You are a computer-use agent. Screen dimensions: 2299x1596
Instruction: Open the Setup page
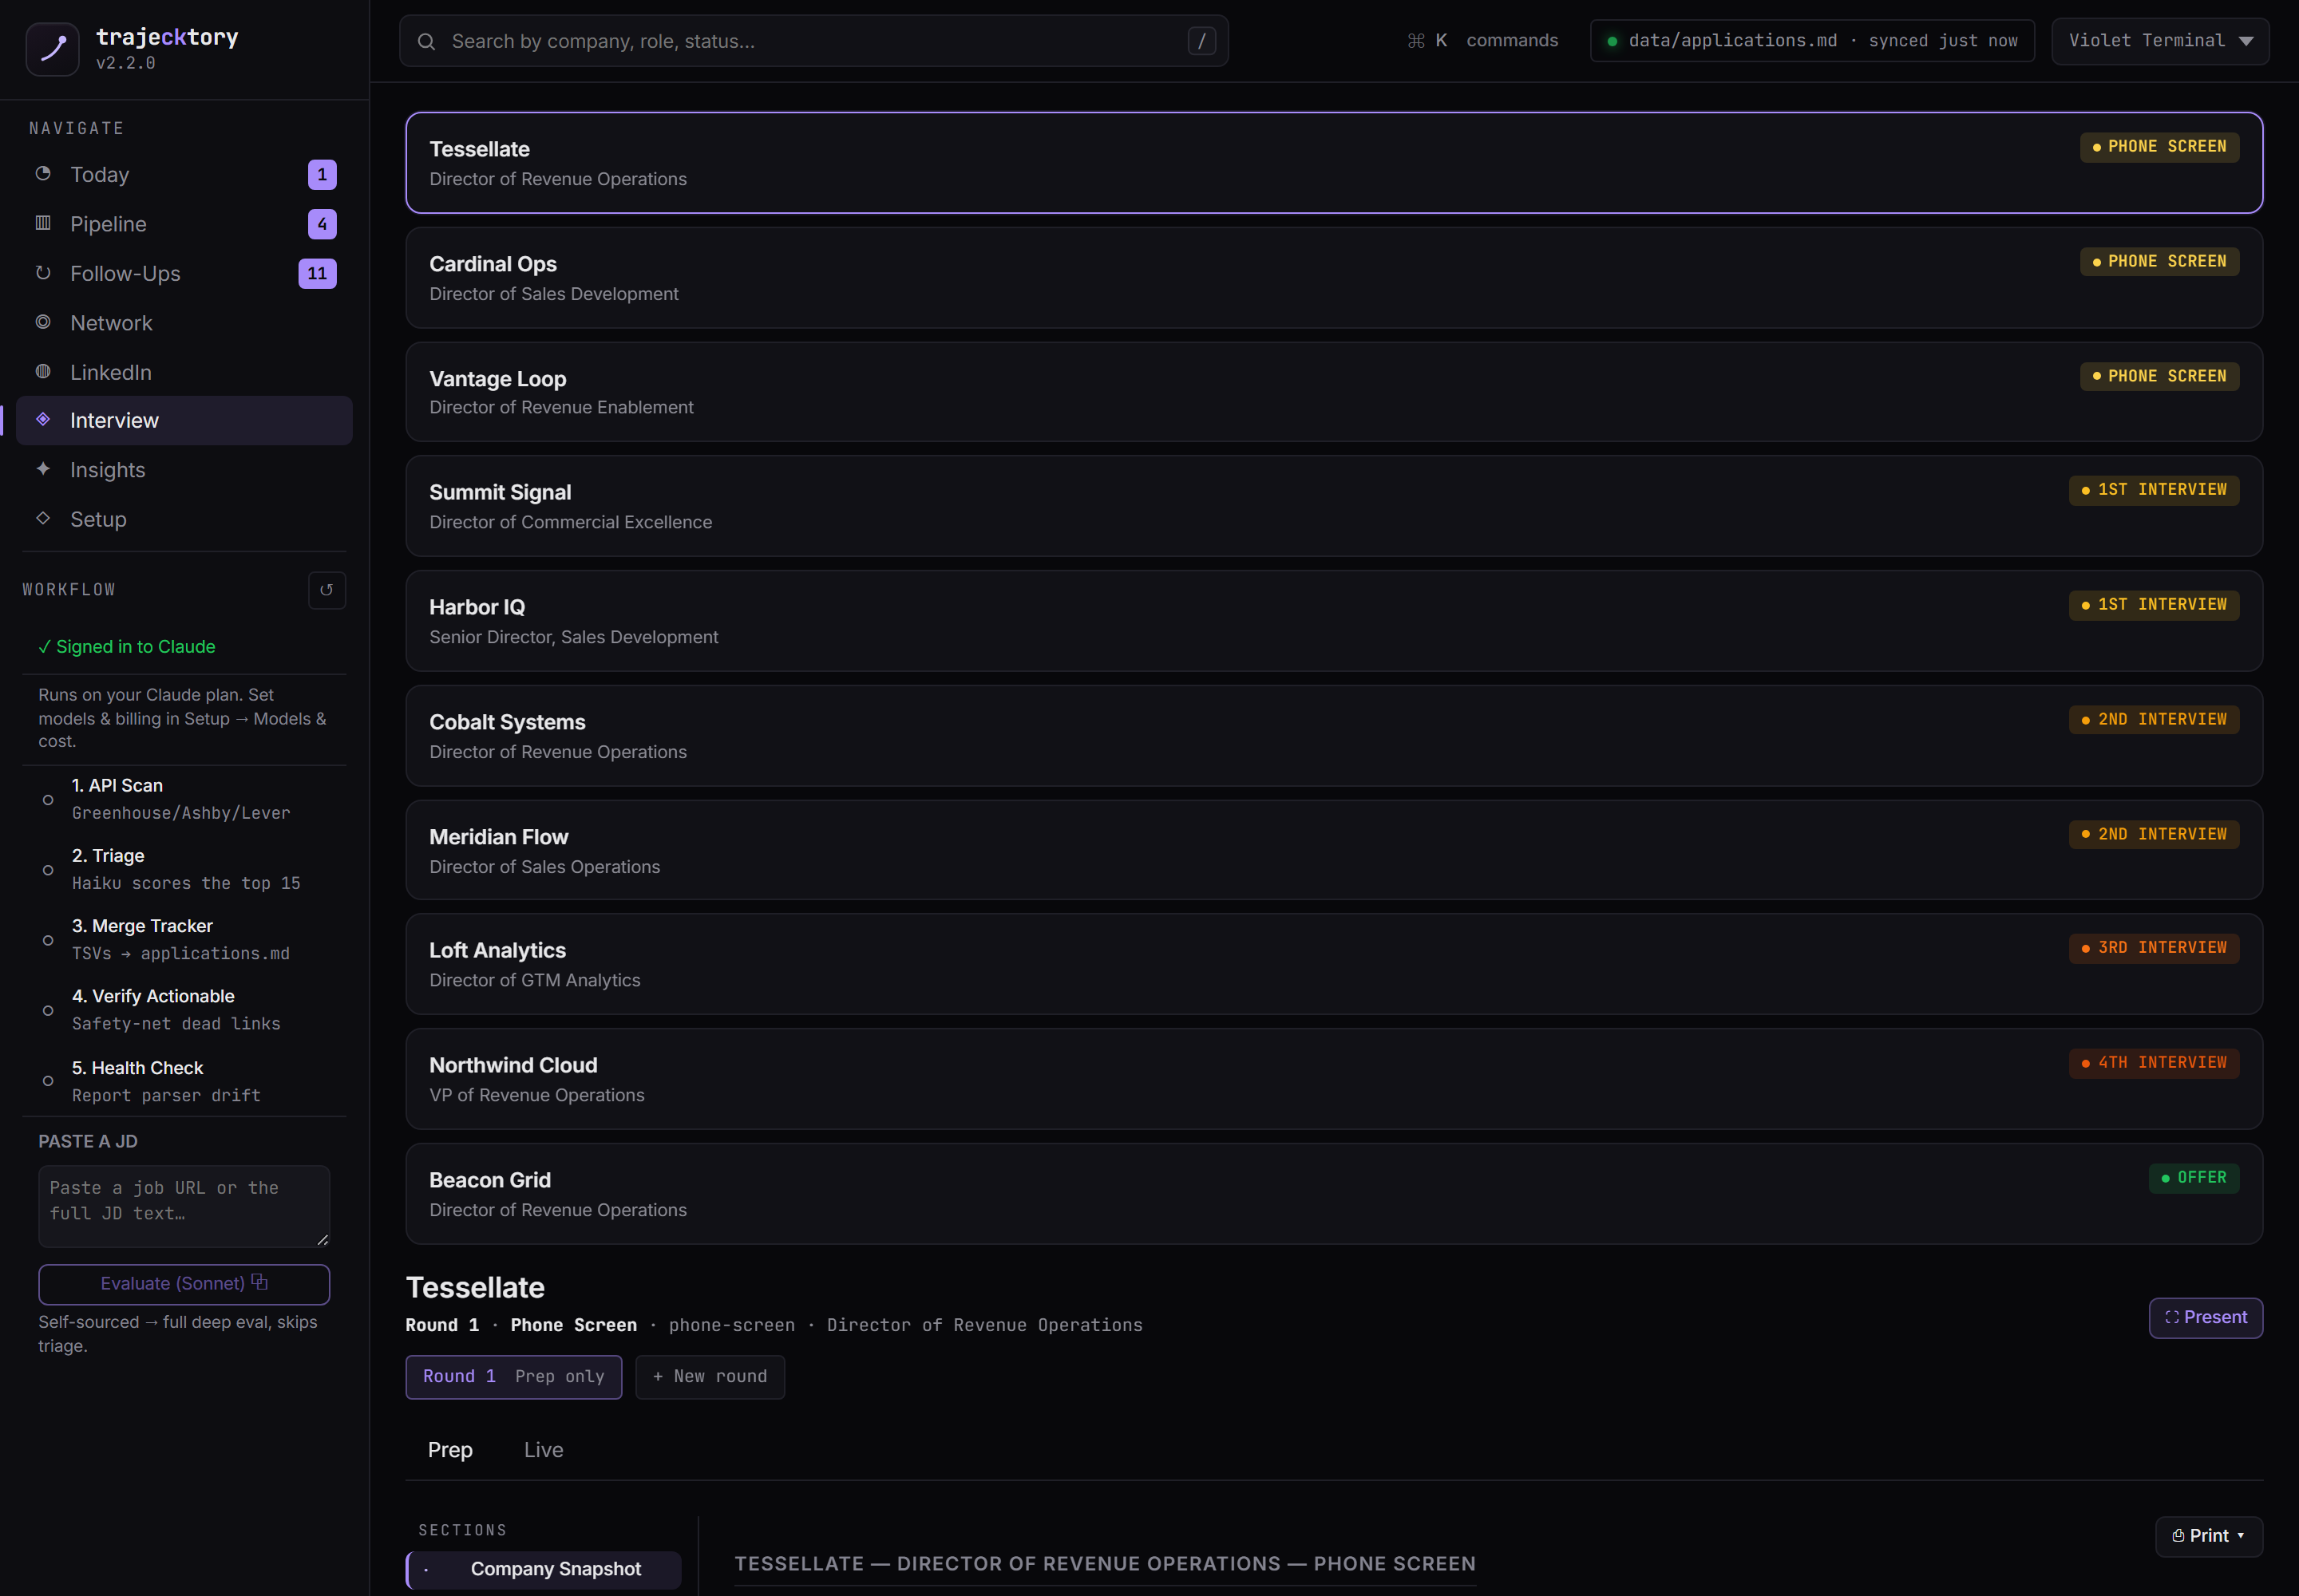click(x=184, y=518)
